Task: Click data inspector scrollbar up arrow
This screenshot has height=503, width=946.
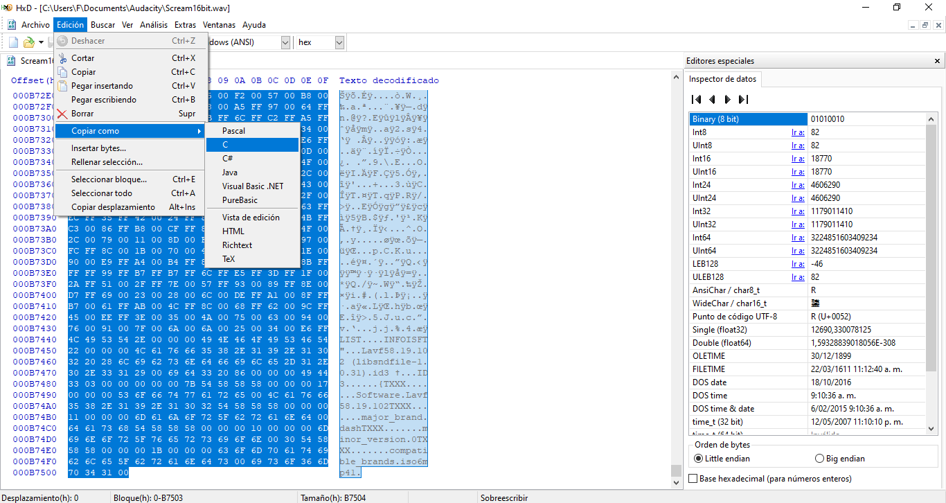Action: 932,118
